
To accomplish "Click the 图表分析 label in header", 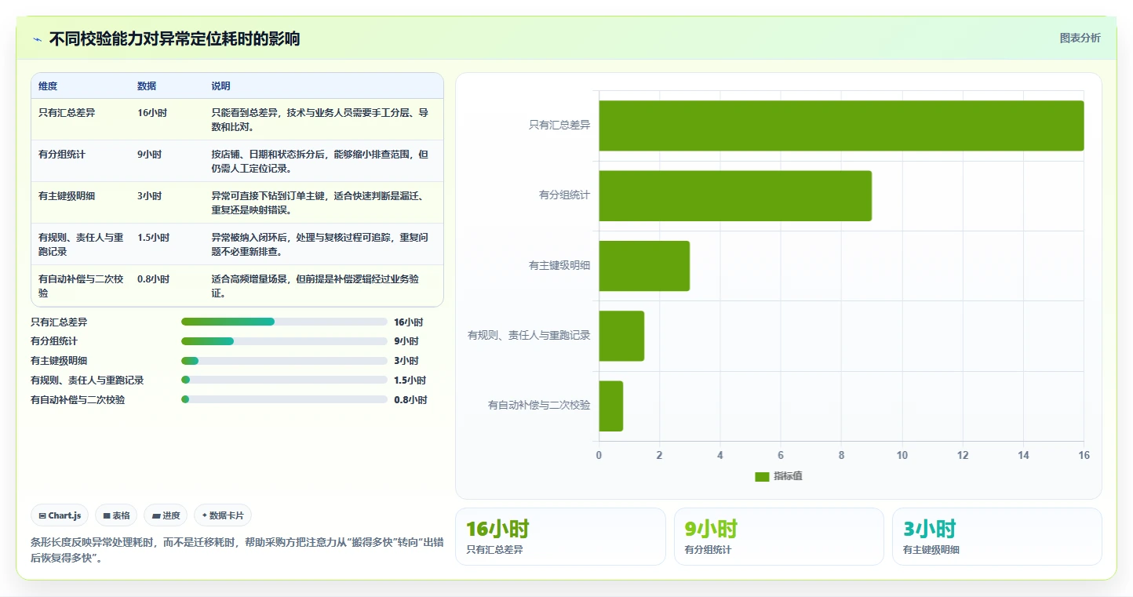I will [x=1080, y=38].
